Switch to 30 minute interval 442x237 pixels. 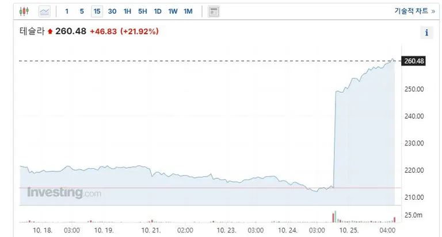[x=112, y=11]
